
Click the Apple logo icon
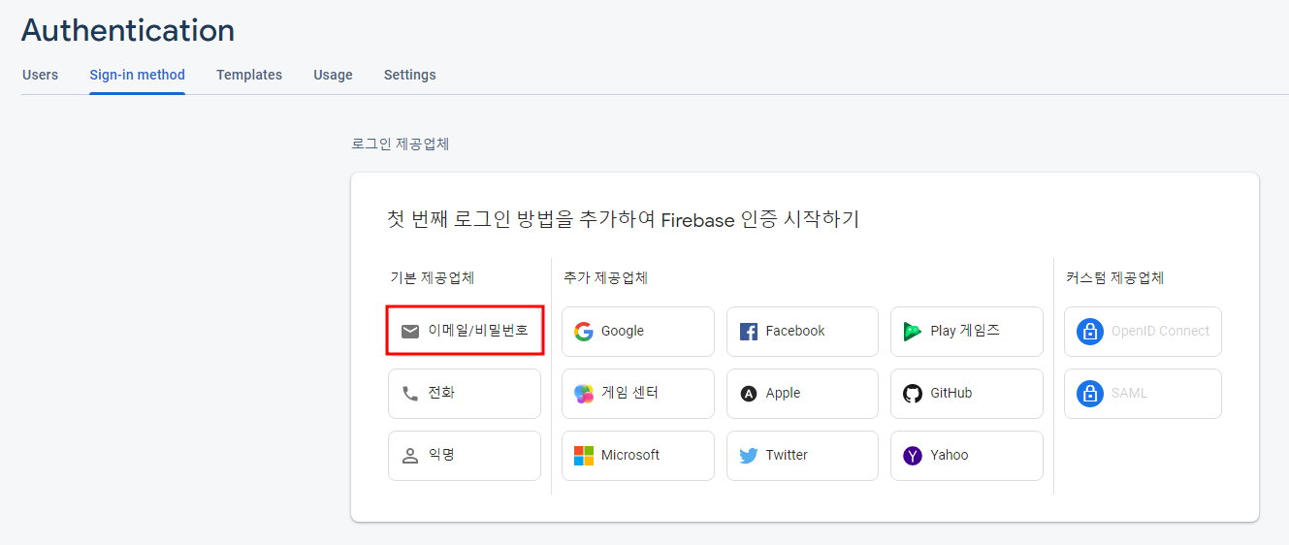pos(749,394)
